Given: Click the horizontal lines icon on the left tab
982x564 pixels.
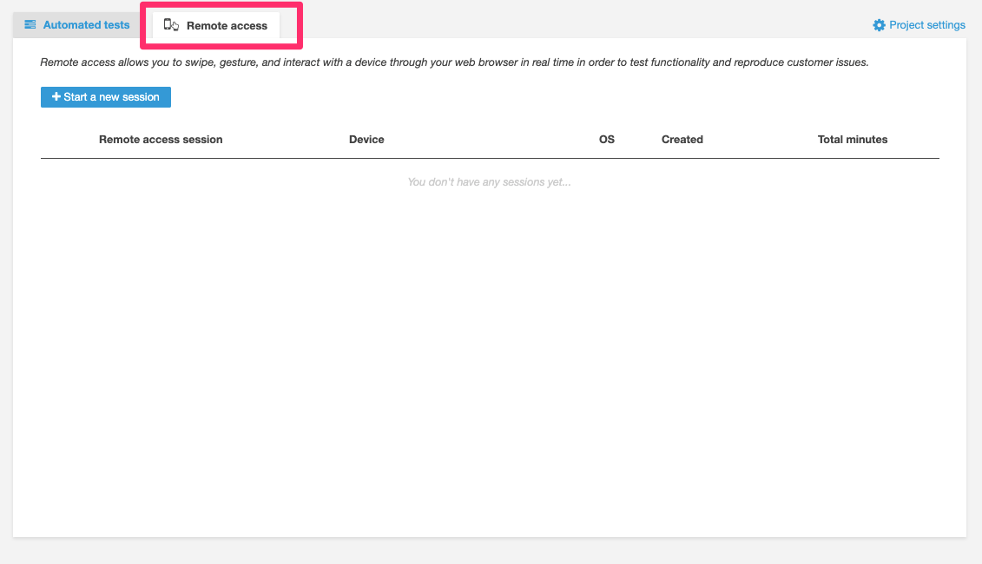Looking at the screenshot, I should 29,24.
